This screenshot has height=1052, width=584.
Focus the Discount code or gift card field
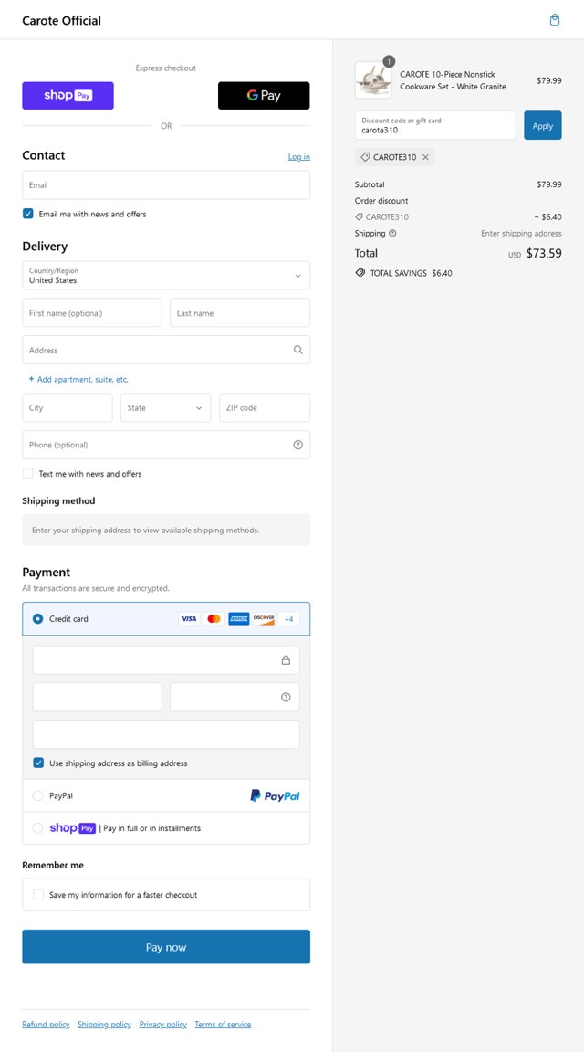coord(435,125)
